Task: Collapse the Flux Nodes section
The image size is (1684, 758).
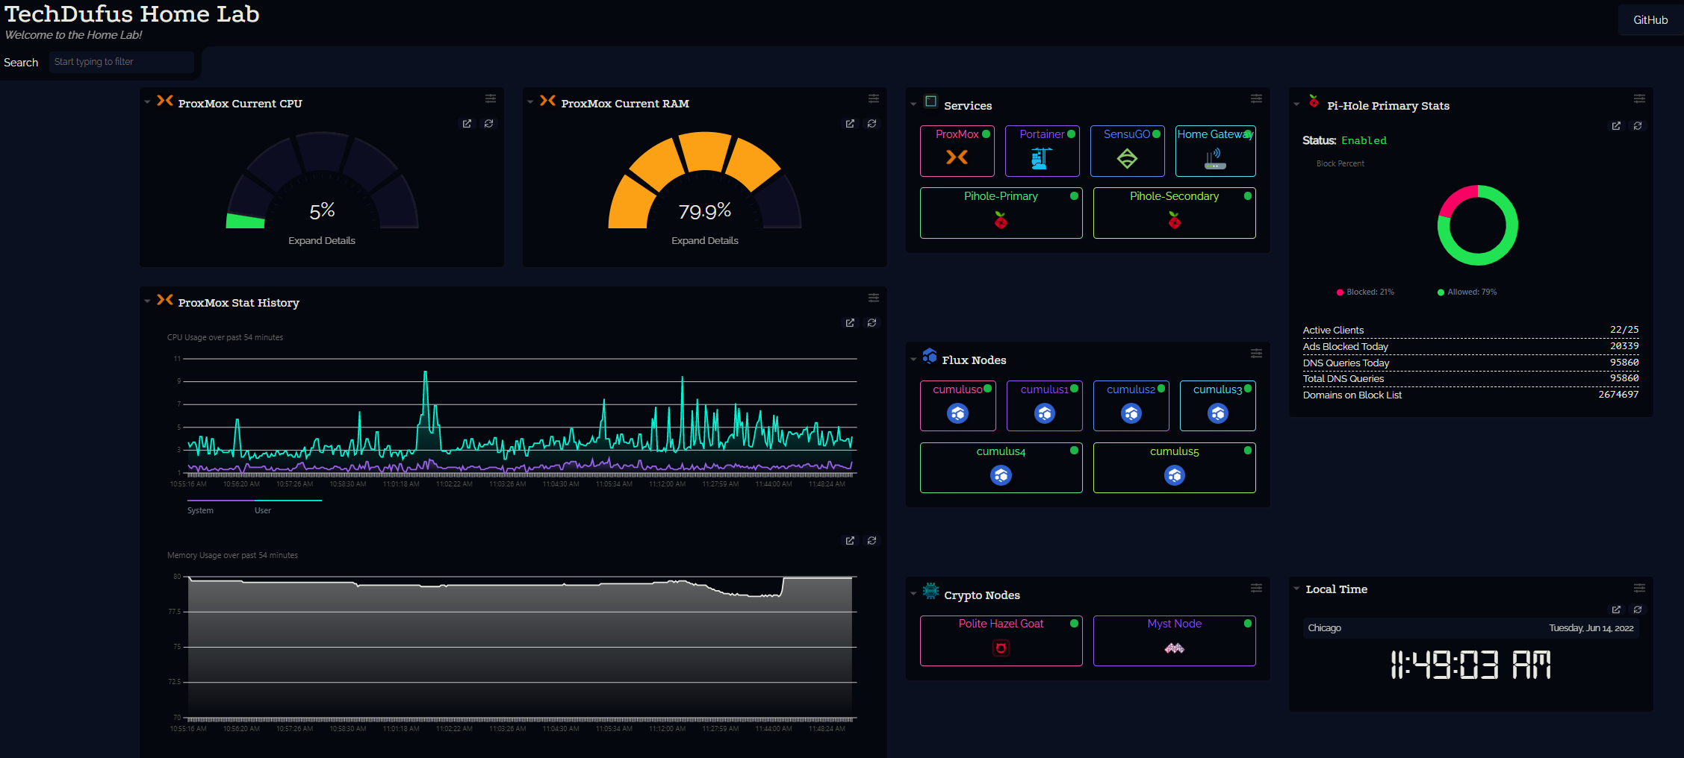Action: click(913, 359)
